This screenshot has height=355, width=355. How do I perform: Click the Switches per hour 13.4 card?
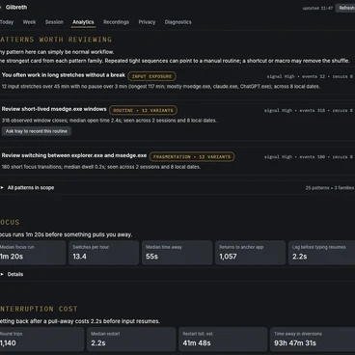coord(103,253)
